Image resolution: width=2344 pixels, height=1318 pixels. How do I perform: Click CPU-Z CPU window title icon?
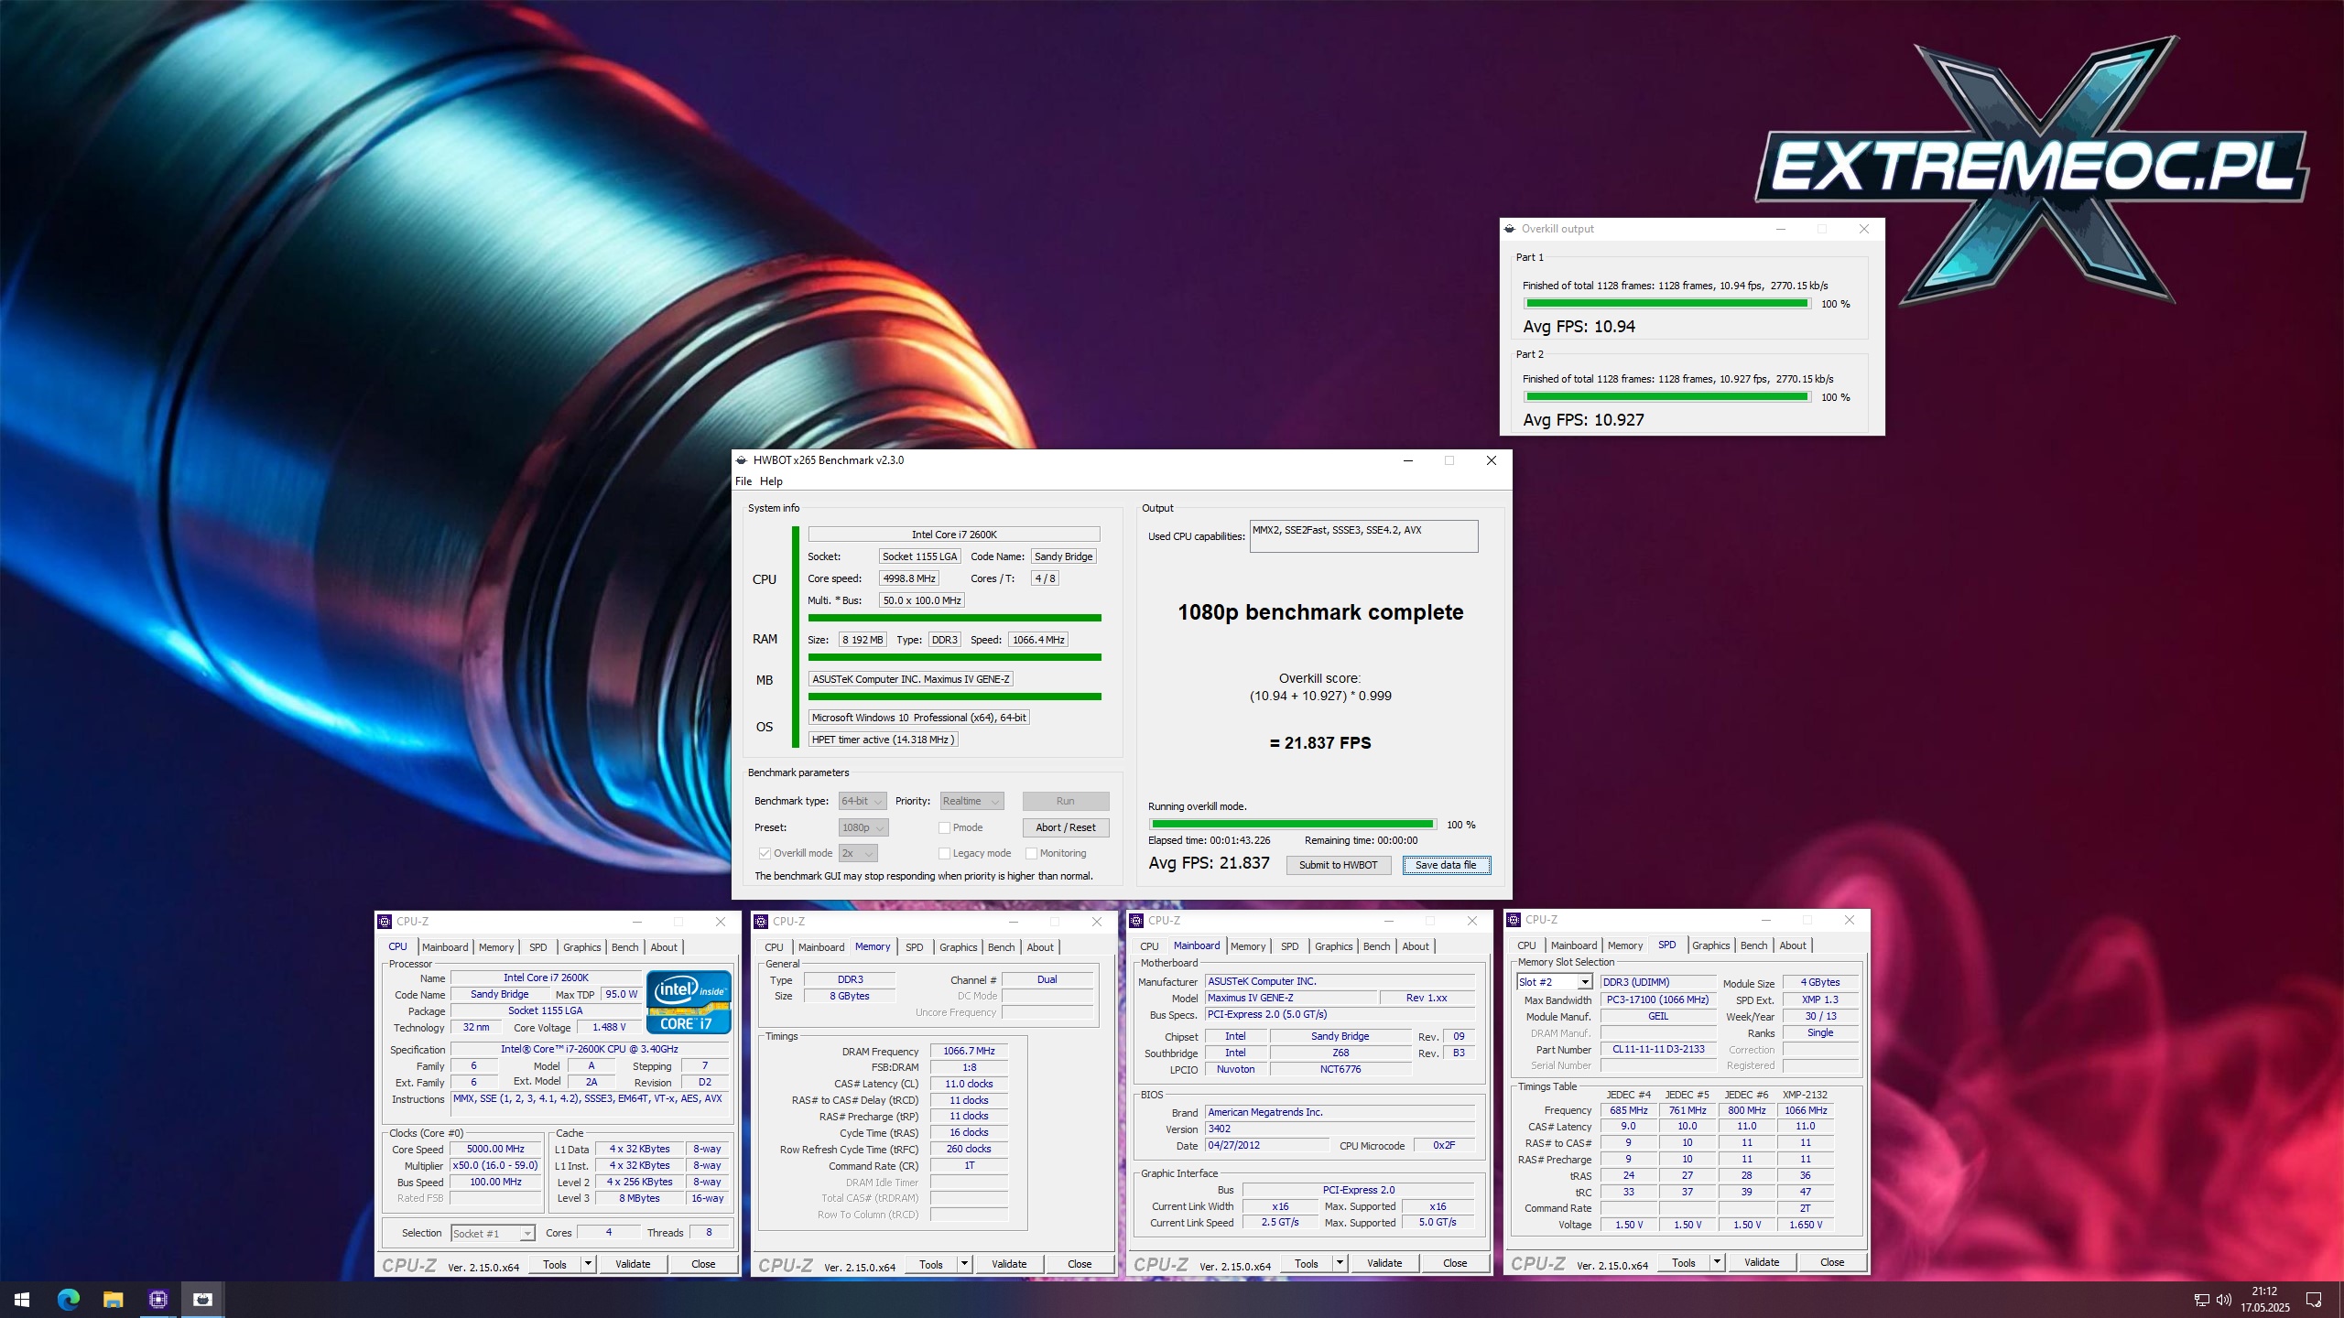coord(385,922)
